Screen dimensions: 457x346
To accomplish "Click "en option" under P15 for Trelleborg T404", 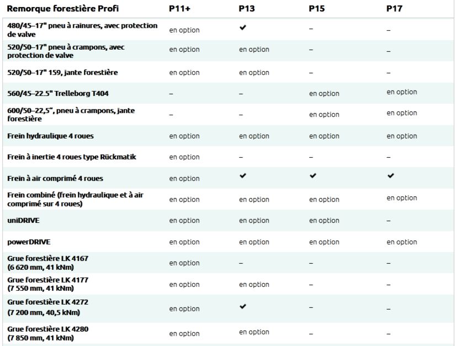I will (324, 94).
